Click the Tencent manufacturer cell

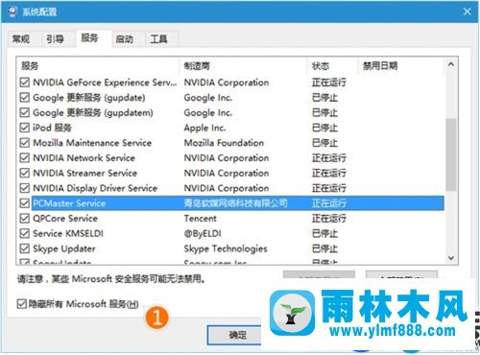tap(200, 218)
